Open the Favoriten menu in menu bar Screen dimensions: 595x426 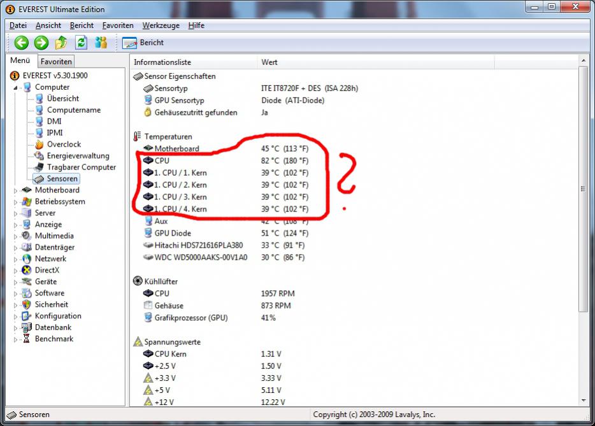(118, 25)
